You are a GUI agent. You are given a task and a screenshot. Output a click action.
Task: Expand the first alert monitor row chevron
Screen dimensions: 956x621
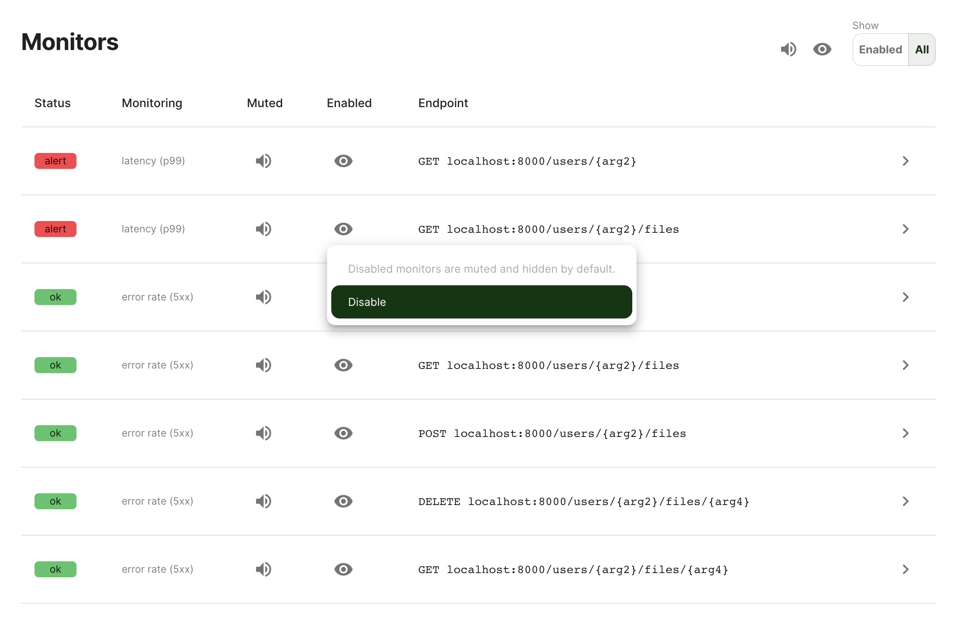pos(906,161)
